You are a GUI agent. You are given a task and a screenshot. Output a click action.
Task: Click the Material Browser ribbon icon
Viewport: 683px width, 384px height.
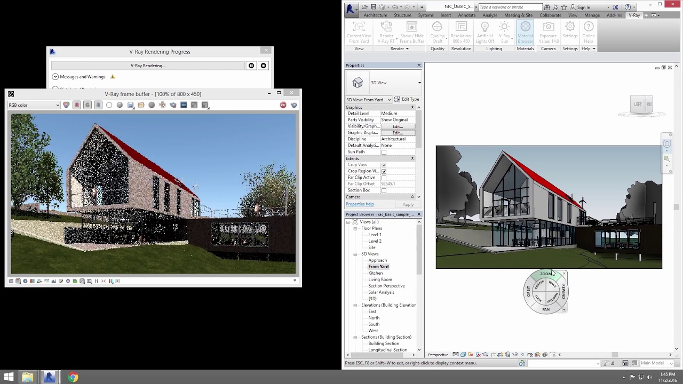(525, 33)
